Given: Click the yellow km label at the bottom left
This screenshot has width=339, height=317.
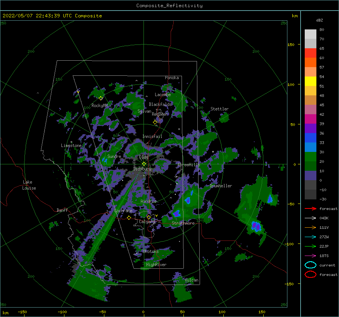Looking at the screenshot, I should point(5,313).
